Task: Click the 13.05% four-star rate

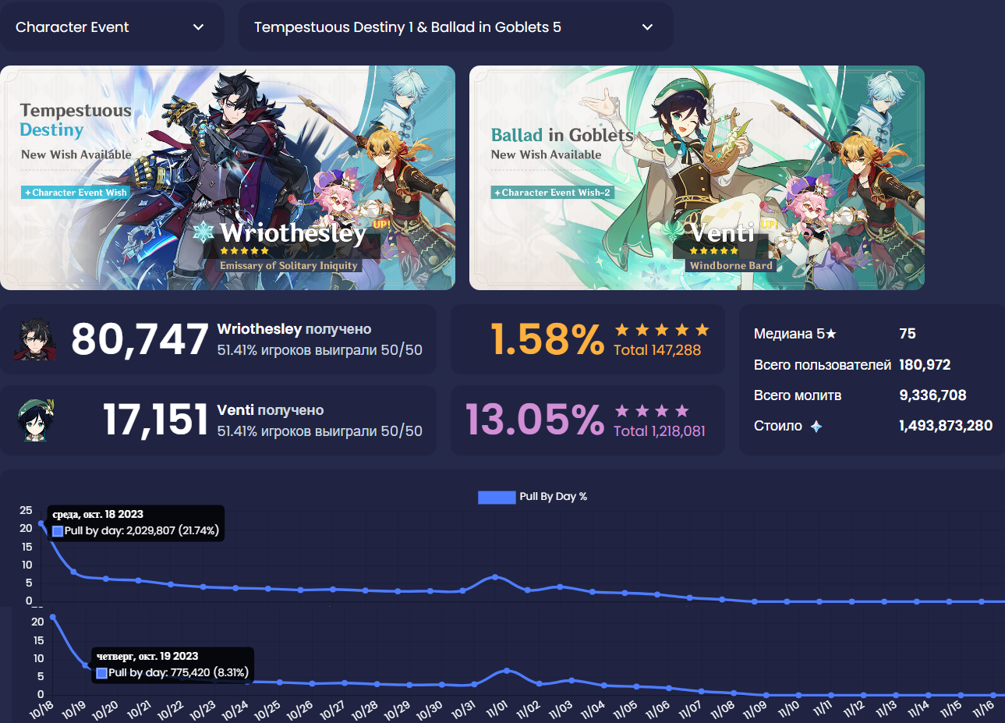Action: pos(535,420)
